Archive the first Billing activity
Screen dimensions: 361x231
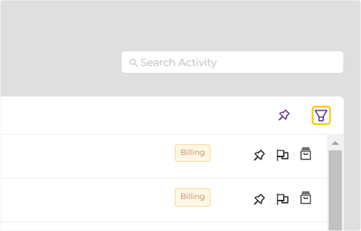tap(306, 154)
